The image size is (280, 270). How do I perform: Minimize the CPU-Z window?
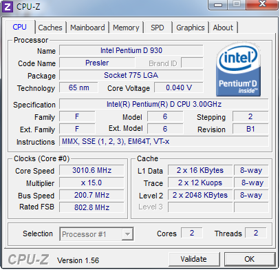coord(217,4)
